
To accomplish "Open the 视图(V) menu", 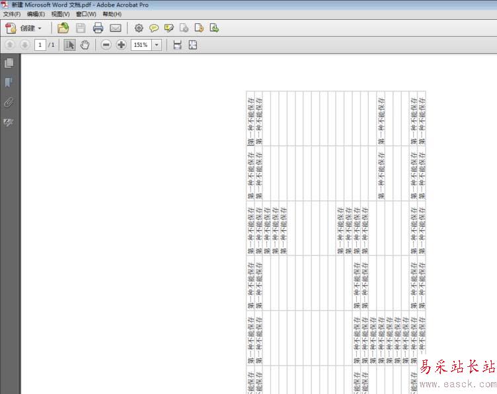I will (60, 15).
